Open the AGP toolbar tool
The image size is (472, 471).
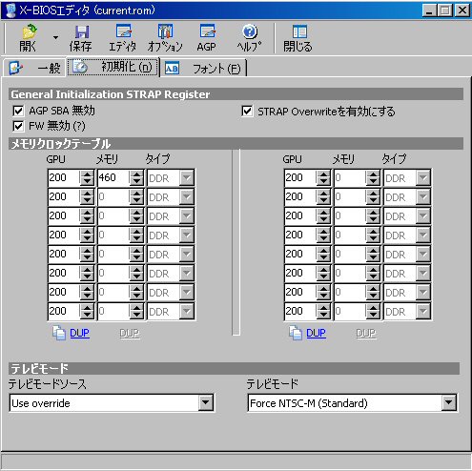coord(207,38)
